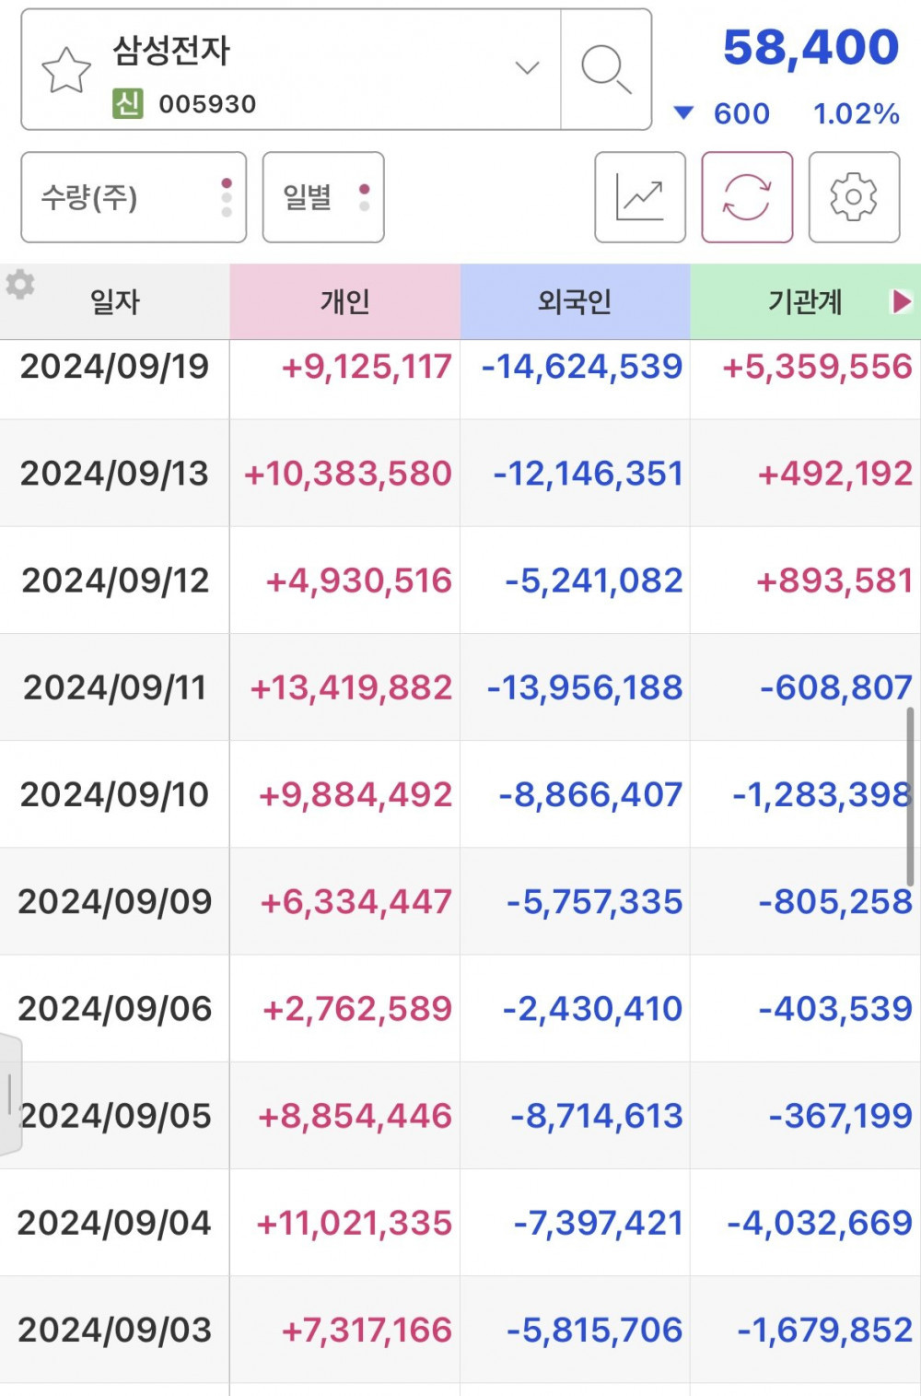This screenshot has width=921, height=1396.
Task: Open settings gear beside refresh button
Action: point(854,197)
